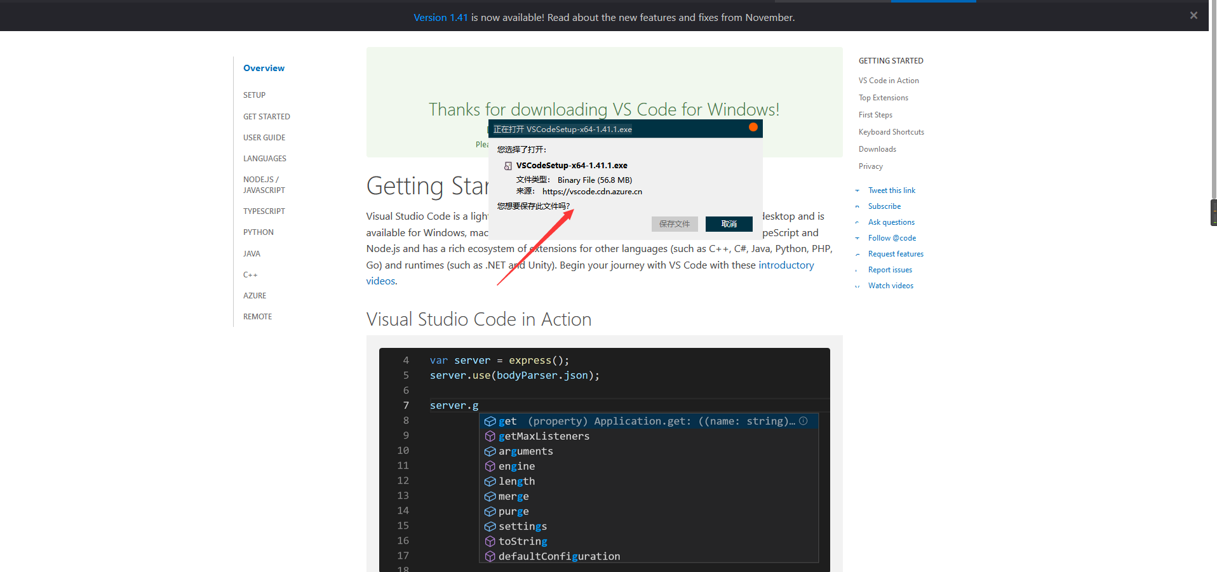Click the icon beside Watch videos

[857, 286]
